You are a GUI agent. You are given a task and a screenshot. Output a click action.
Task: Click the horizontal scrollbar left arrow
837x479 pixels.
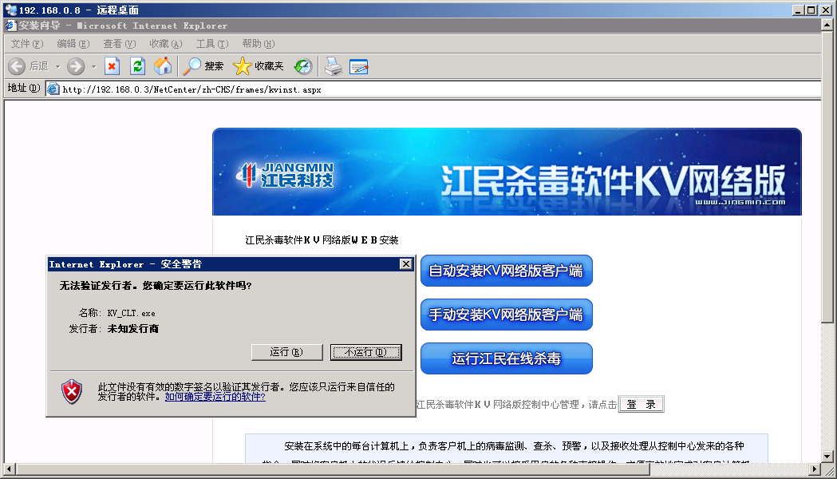pos(9,469)
